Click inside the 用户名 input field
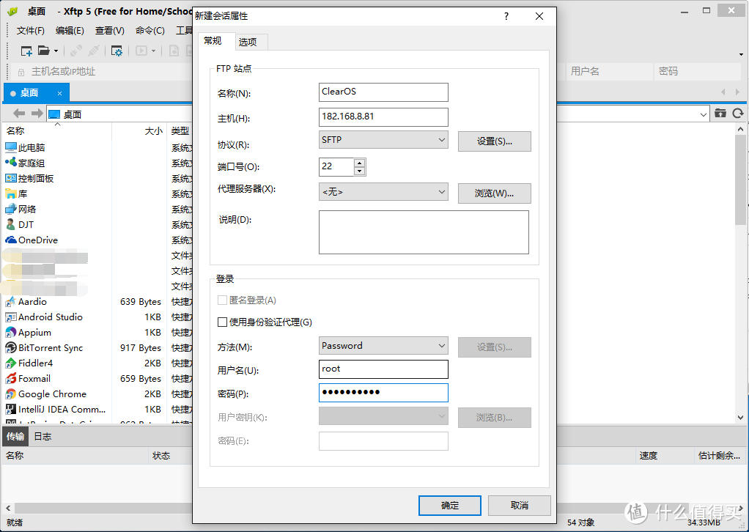The height and width of the screenshot is (532, 749). coord(383,369)
